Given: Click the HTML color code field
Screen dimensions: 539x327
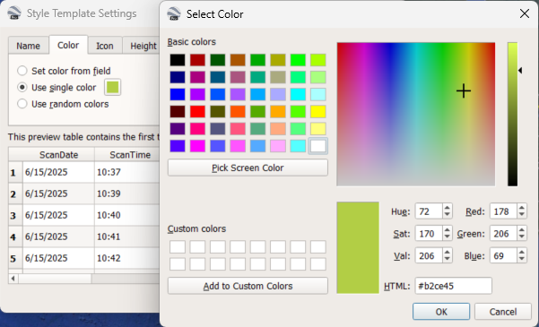Looking at the screenshot, I should point(454,286).
